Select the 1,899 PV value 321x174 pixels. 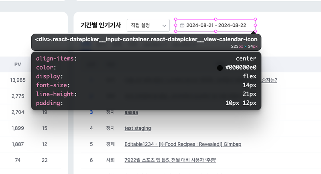click(18, 128)
